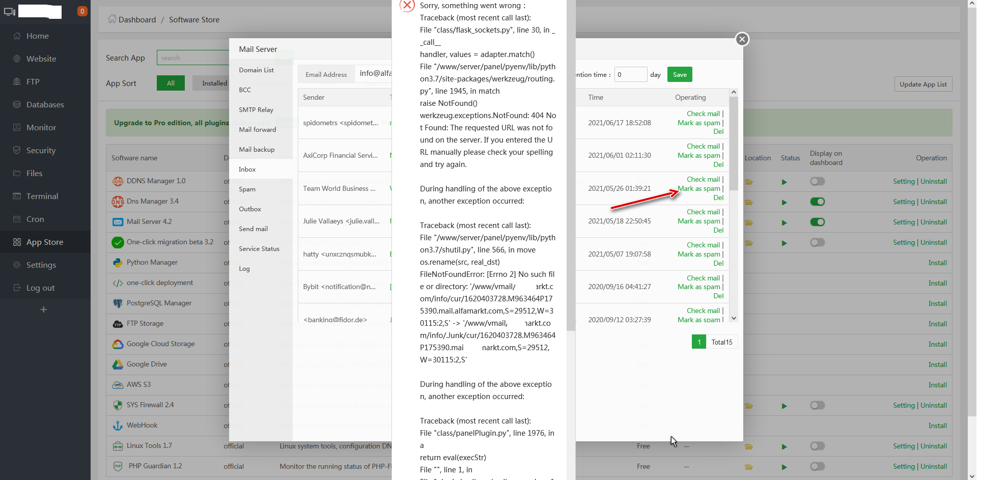The height and width of the screenshot is (480, 981).
Task: Filter apps by Installed
Action: [214, 83]
